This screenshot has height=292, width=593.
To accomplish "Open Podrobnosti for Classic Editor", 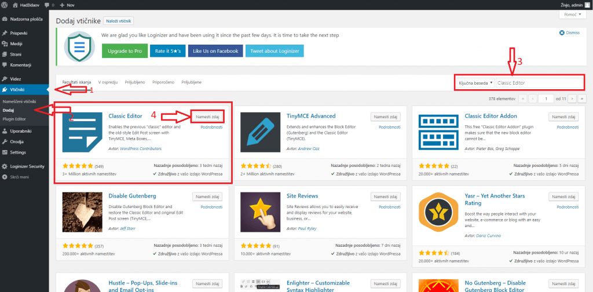I will (x=211, y=127).
